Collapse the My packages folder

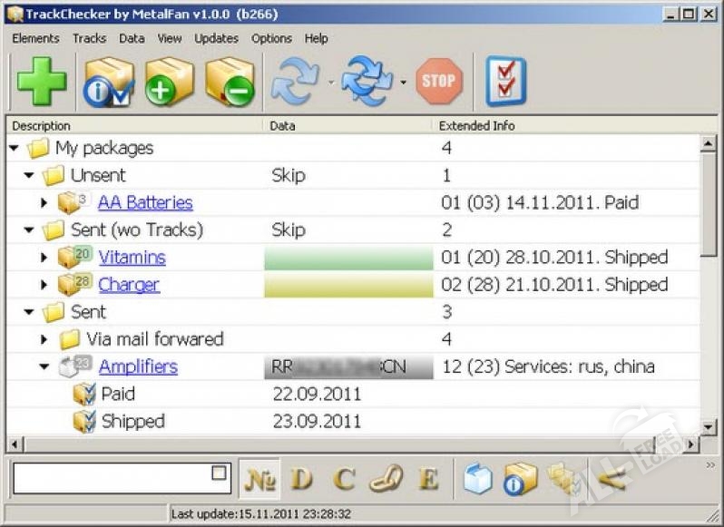[x=14, y=148]
